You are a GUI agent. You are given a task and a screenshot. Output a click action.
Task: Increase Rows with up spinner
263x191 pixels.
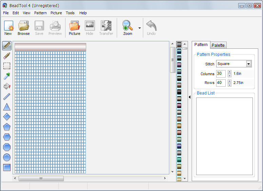point(229,81)
